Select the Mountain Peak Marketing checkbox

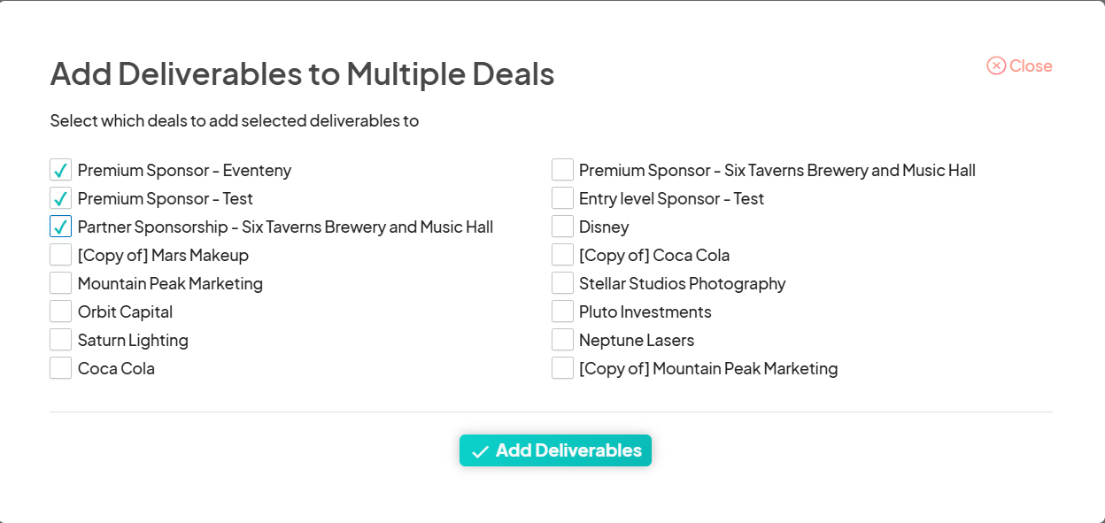click(61, 283)
